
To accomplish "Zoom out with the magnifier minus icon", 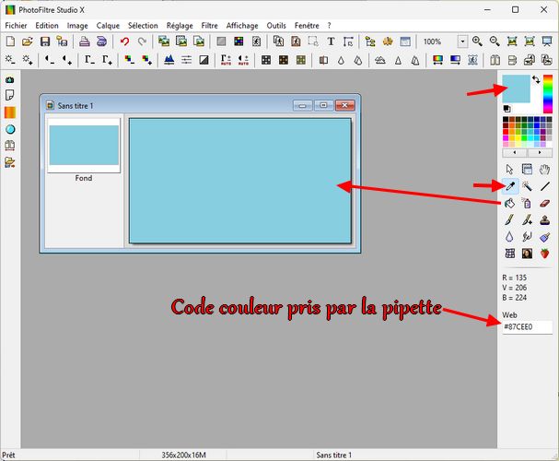I will click(495, 41).
